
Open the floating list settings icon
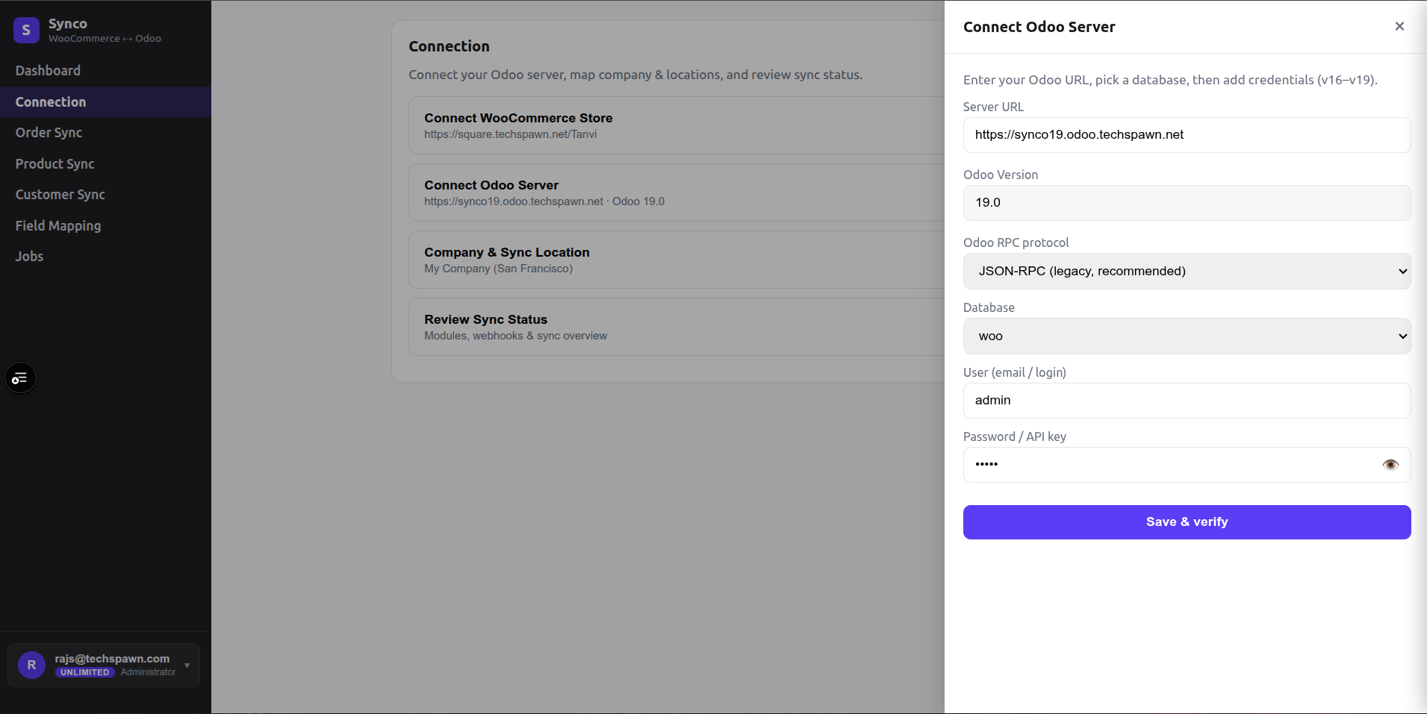(20, 378)
